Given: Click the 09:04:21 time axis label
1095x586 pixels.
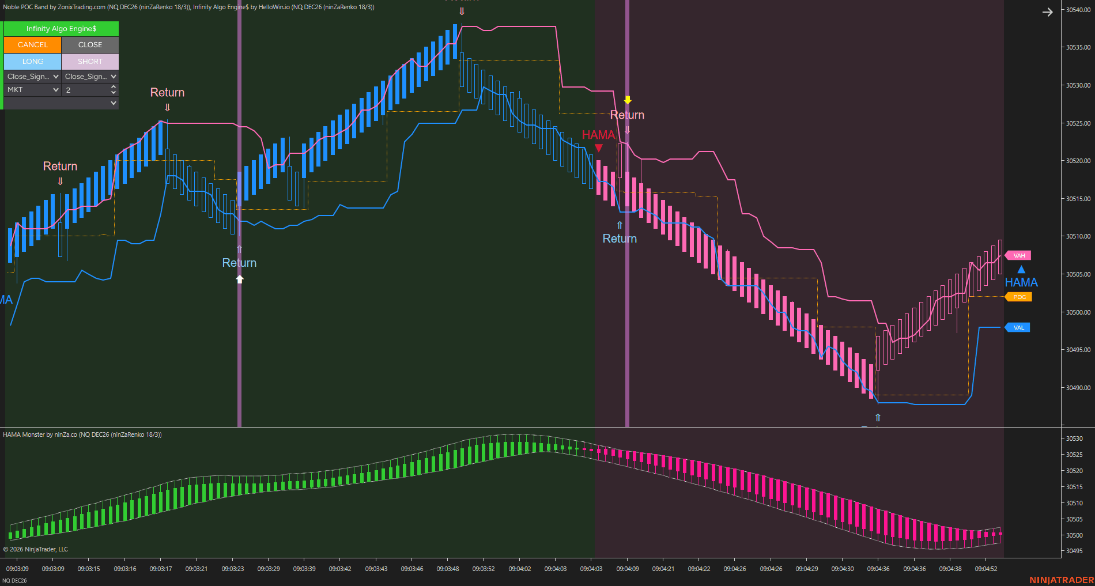Looking at the screenshot, I should click(663, 569).
